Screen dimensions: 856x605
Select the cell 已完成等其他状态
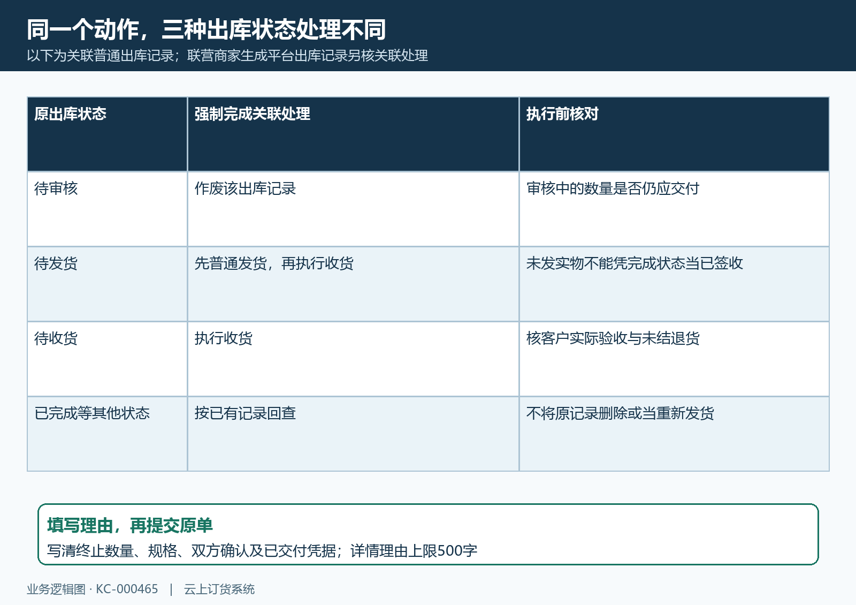108,434
